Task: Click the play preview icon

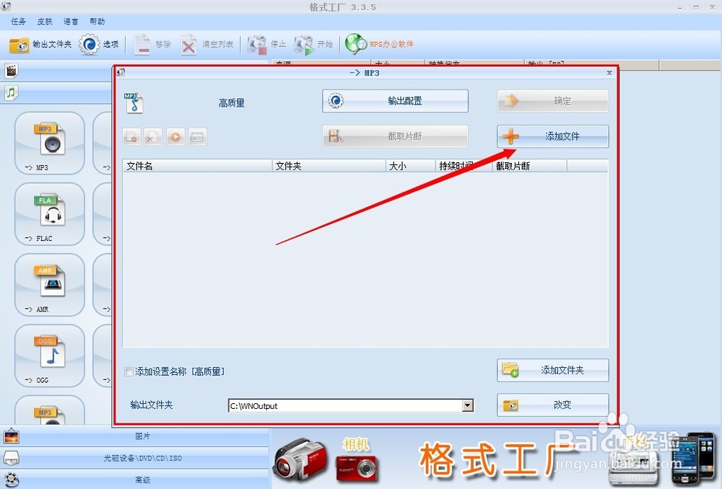Action: 175,137
